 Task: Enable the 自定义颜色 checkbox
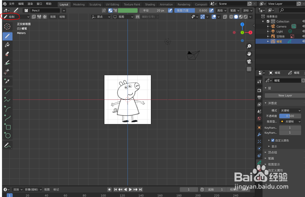[x=273, y=140]
